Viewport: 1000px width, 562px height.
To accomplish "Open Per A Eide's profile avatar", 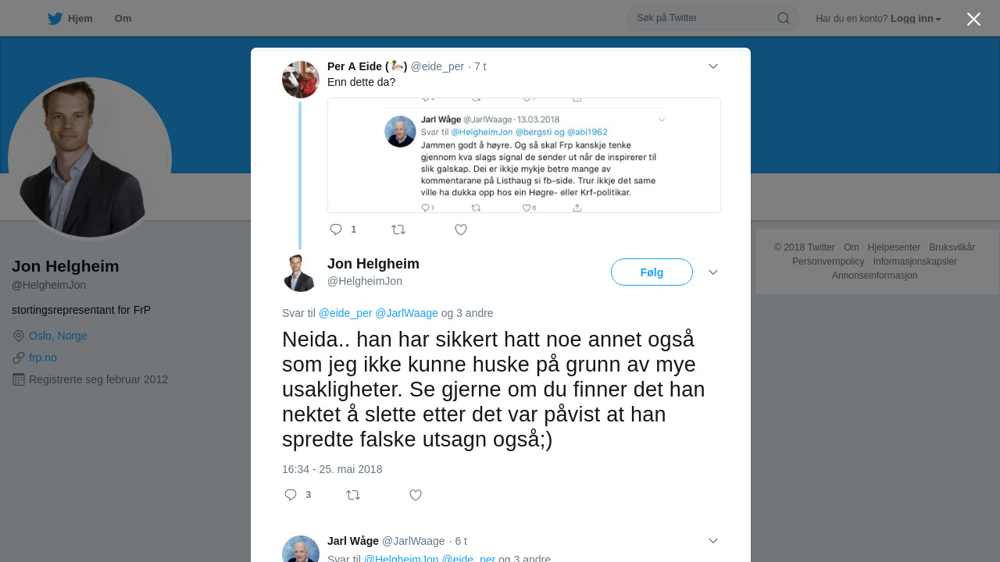I will coord(301,80).
